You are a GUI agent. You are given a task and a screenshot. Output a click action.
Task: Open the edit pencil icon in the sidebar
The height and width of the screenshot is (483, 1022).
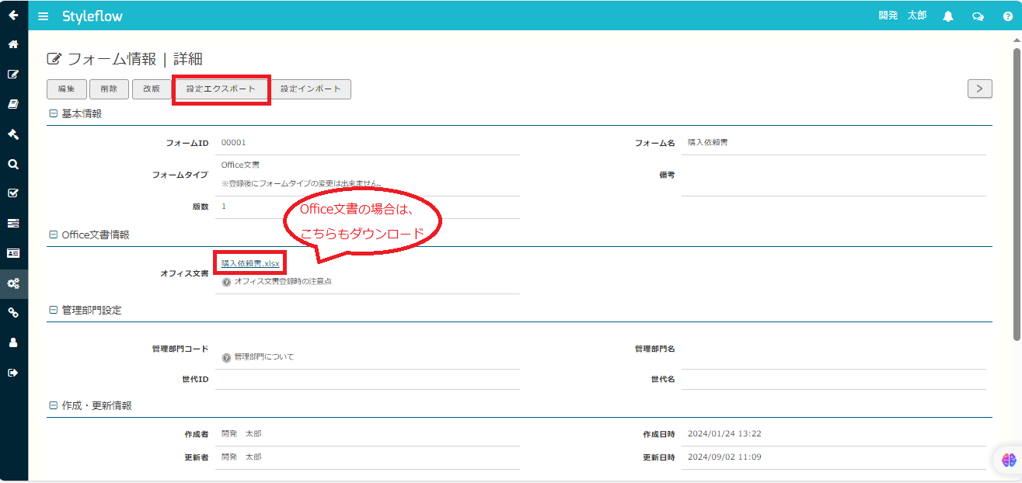tap(13, 75)
